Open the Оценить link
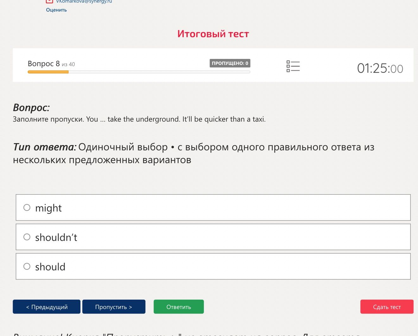418x336 pixels. point(56,10)
